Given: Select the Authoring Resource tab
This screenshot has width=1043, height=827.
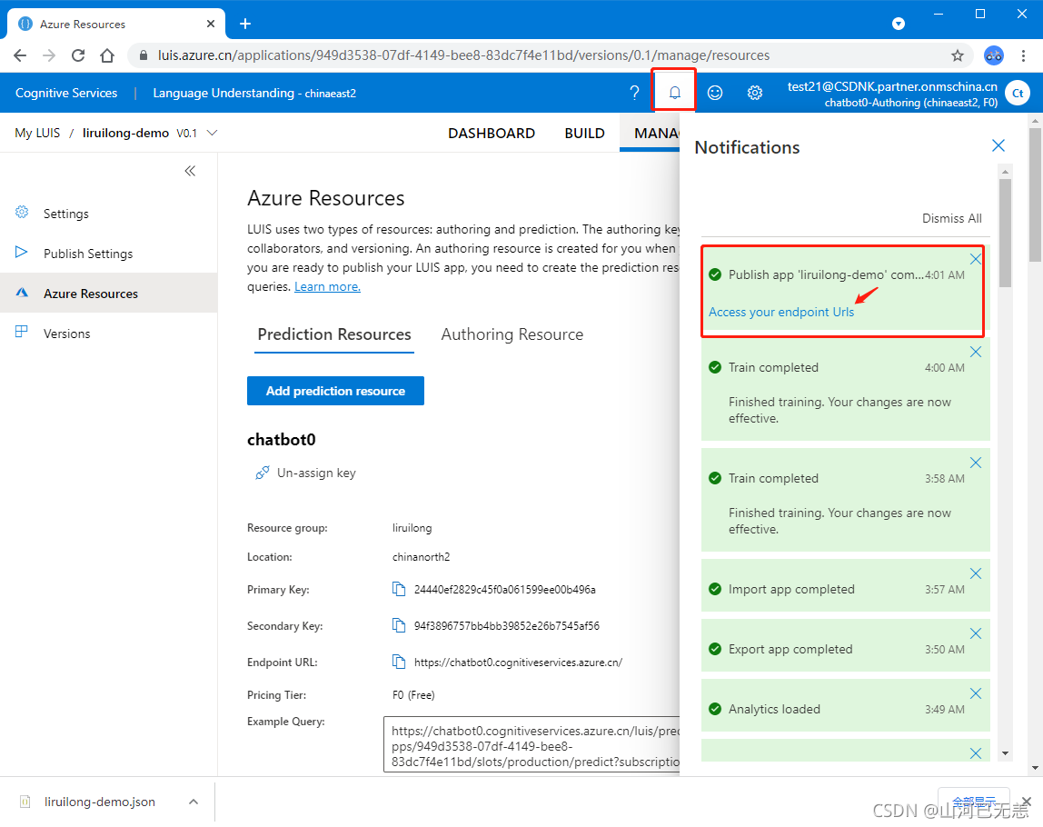Looking at the screenshot, I should pos(512,334).
